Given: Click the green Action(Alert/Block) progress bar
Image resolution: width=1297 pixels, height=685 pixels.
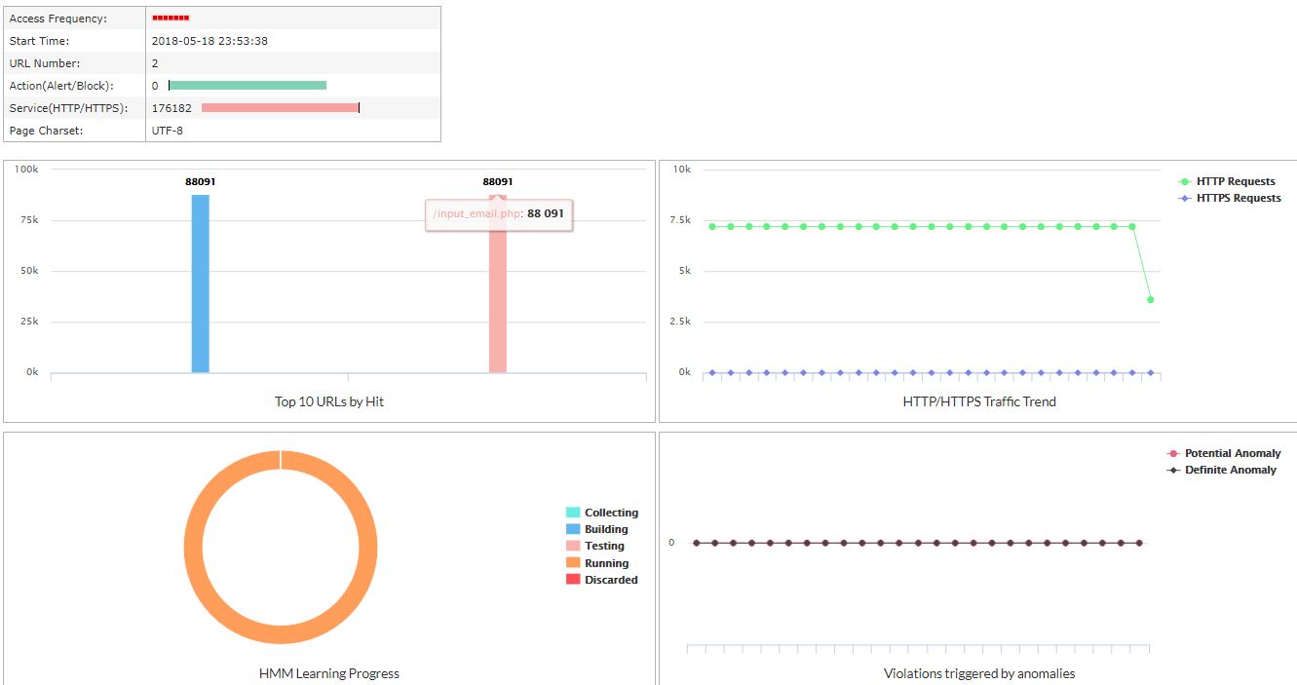Looking at the screenshot, I should (x=248, y=85).
